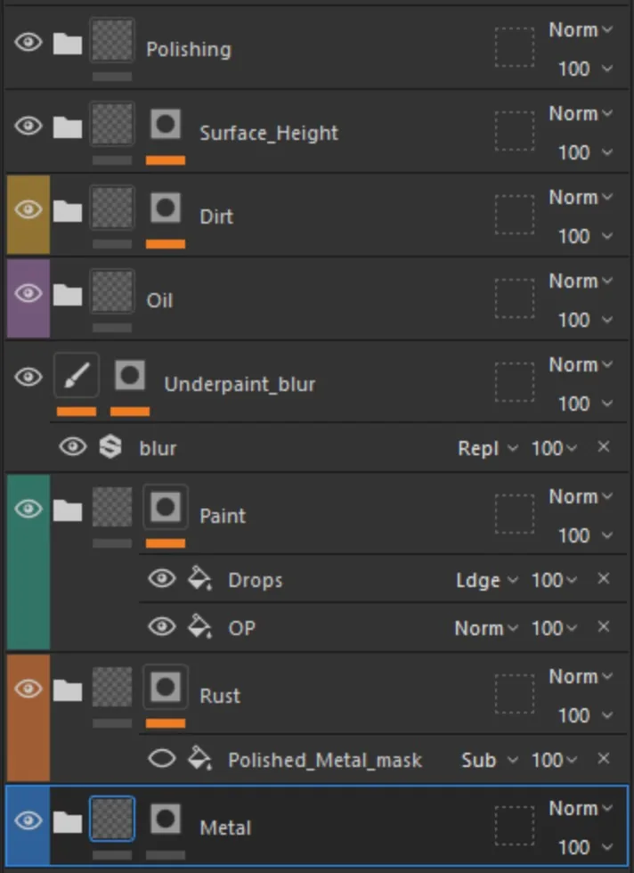This screenshot has width=634, height=873.
Task: Select the Rust layer name
Action: click(220, 696)
